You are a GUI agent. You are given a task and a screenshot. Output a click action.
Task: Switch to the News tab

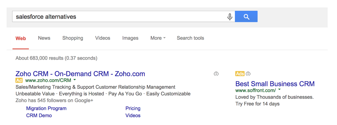[44, 38]
